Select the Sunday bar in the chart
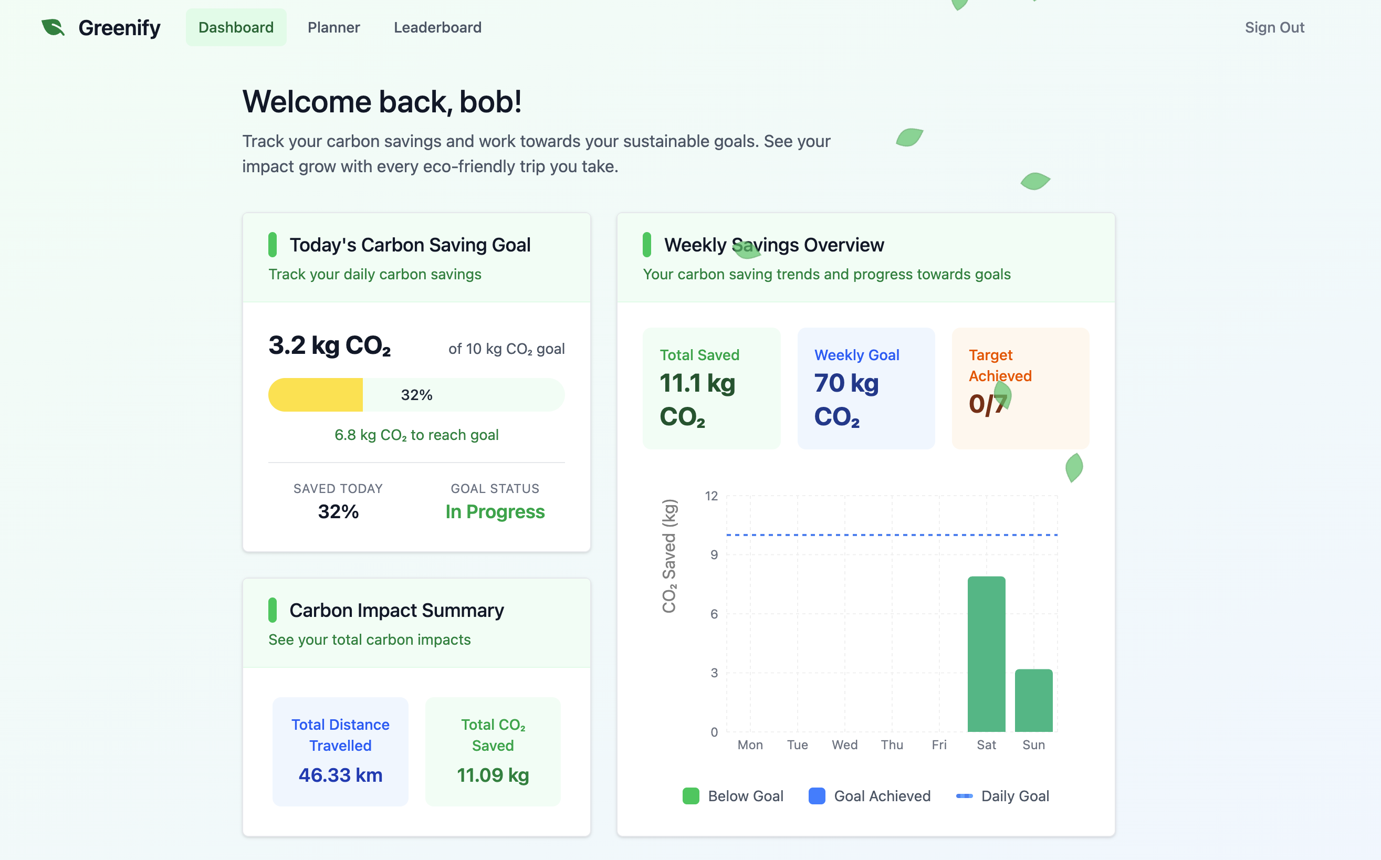Screen dimensions: 1381x860 click(1033, 700)
